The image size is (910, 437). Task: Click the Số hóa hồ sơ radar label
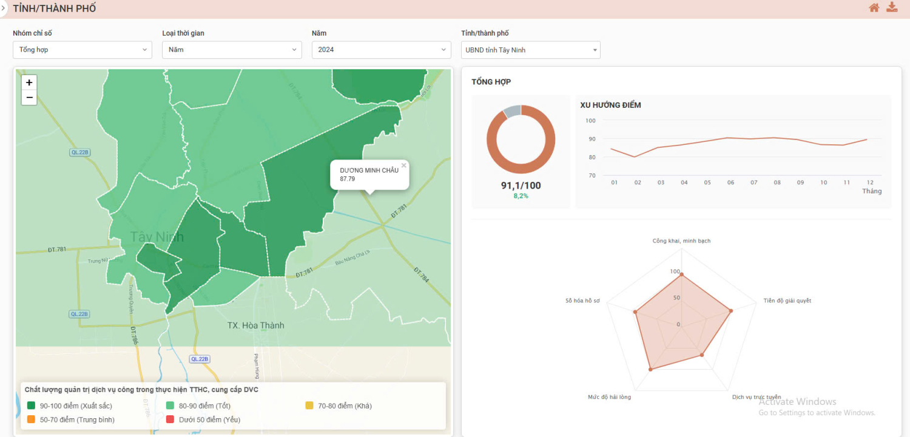[582, 301]
